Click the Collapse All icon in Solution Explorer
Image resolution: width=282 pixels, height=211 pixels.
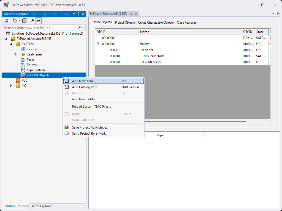[x=24, y=21]
